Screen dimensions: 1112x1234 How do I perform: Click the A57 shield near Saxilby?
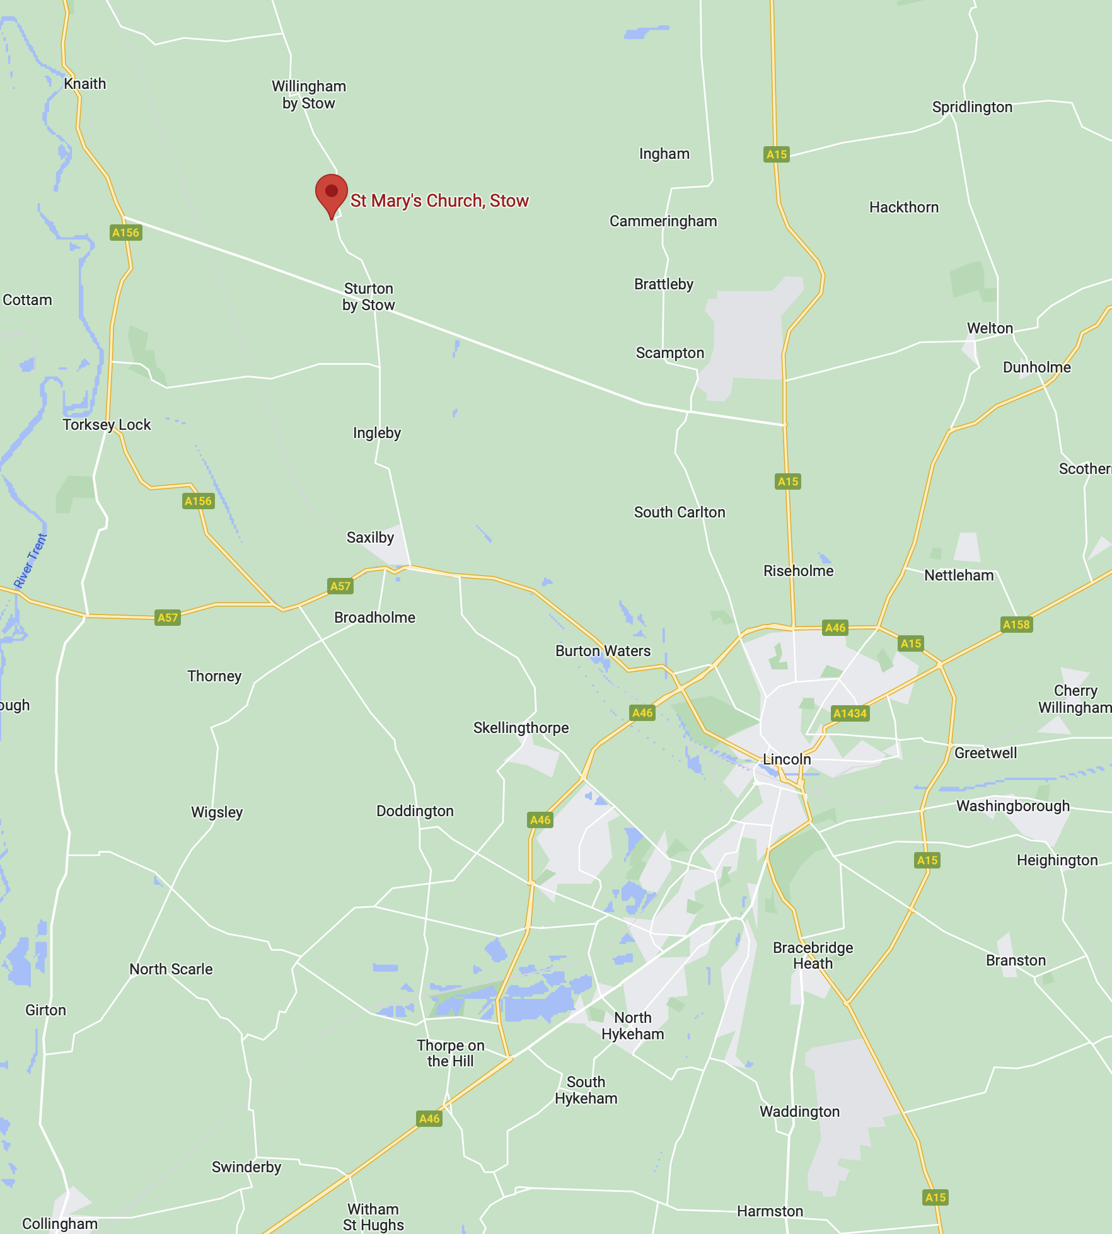340,585
